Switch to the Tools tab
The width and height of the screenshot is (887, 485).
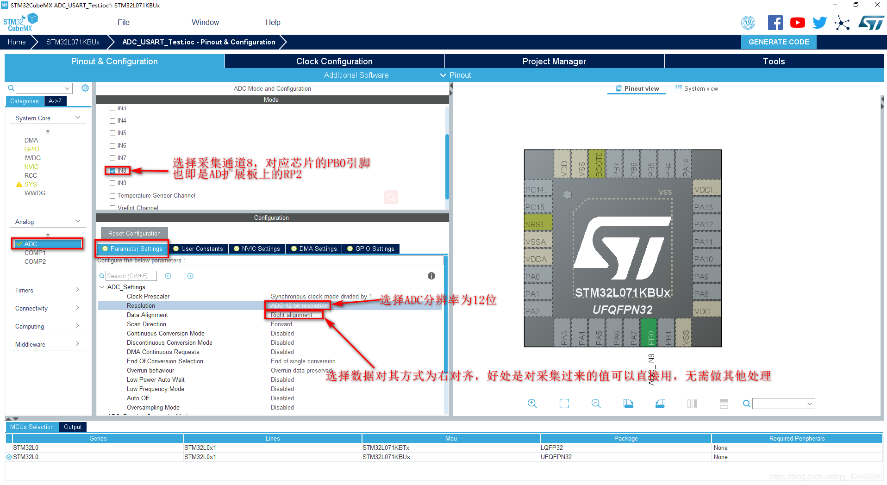[x=774, y=61]
